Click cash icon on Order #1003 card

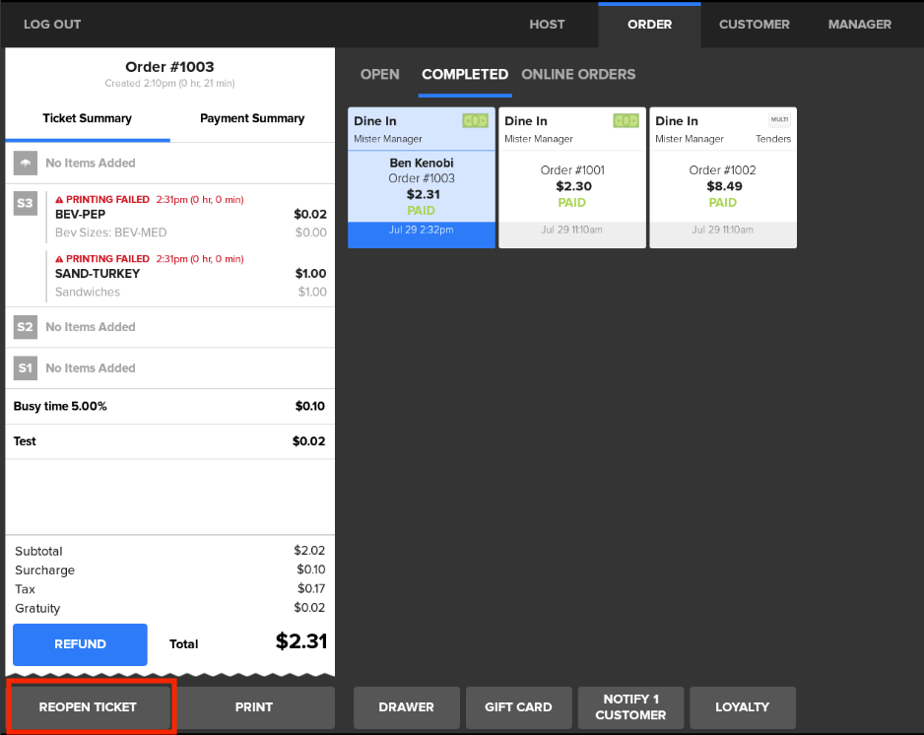click(475, 121)
